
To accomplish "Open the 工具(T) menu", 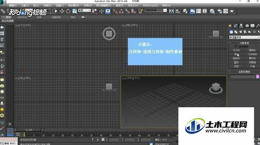I will click(25, 6).
